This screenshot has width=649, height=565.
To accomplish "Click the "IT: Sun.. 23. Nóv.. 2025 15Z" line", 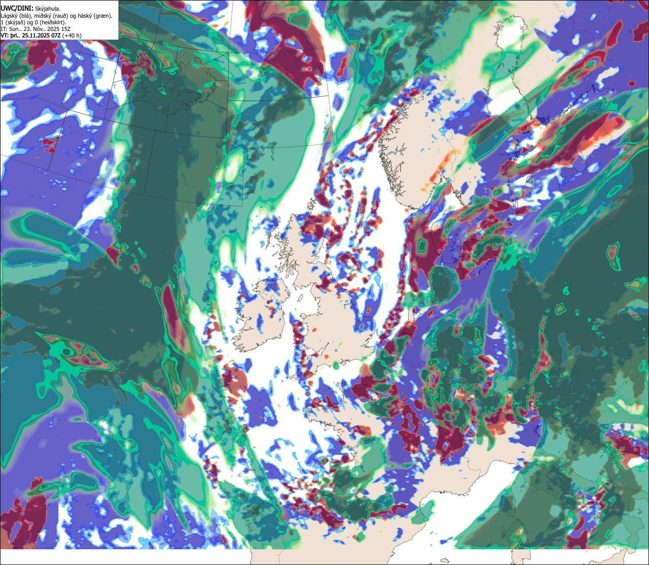I will 35,29.
